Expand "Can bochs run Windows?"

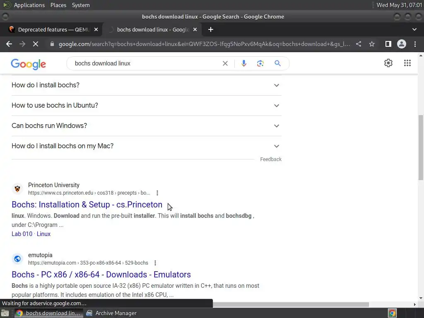pyautogui.click(x=146, y=126)
